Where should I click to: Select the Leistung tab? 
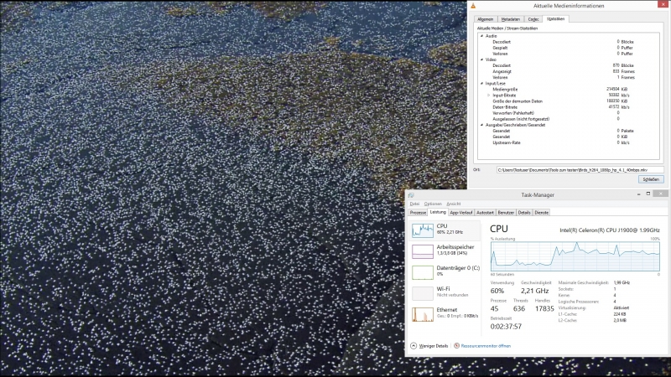pyautogui.click(x=438, y=212)
